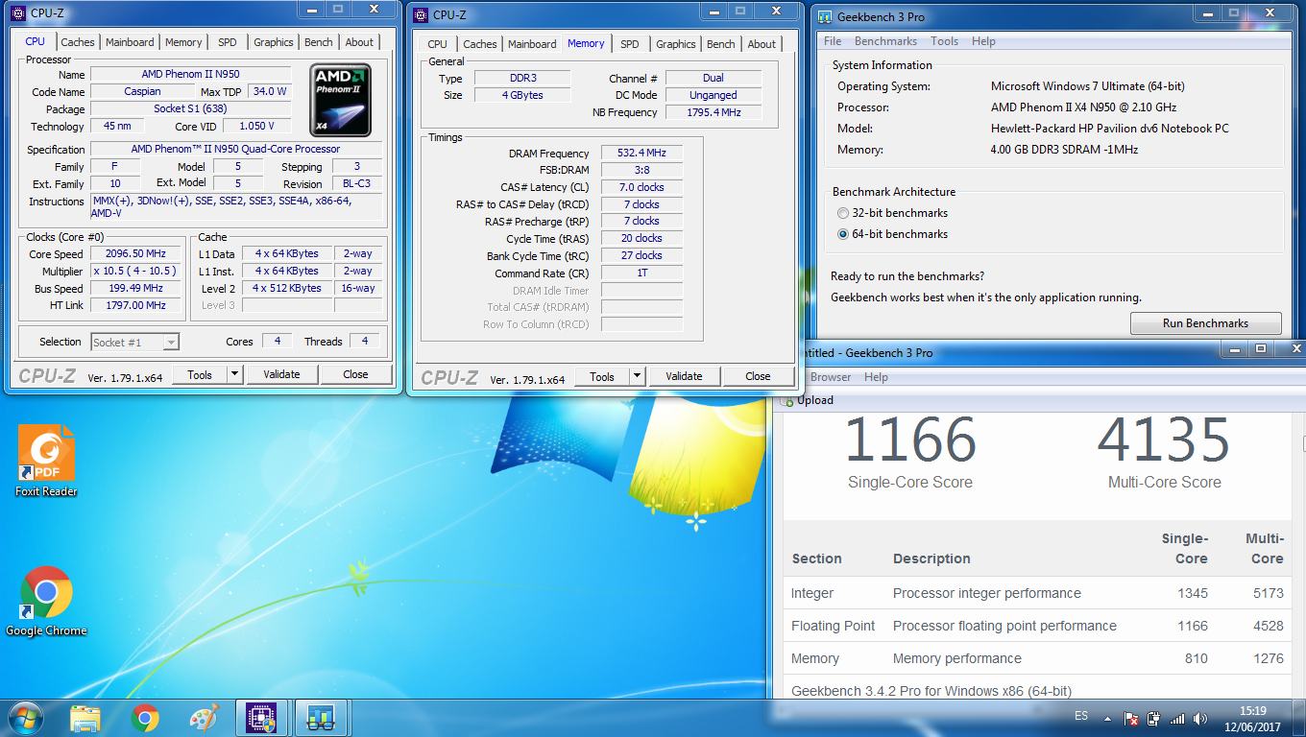Expand the Tools arrow in the Processor CPU-Z window
The width and height of the screenshot is (1306, 737).
pos(235,374)
